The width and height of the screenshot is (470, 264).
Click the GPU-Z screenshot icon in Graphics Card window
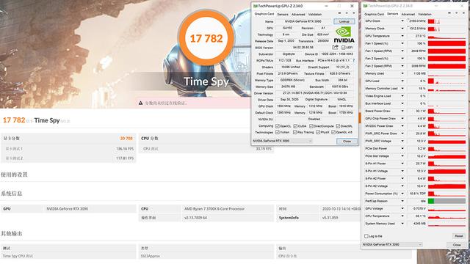tap(339, 13)
